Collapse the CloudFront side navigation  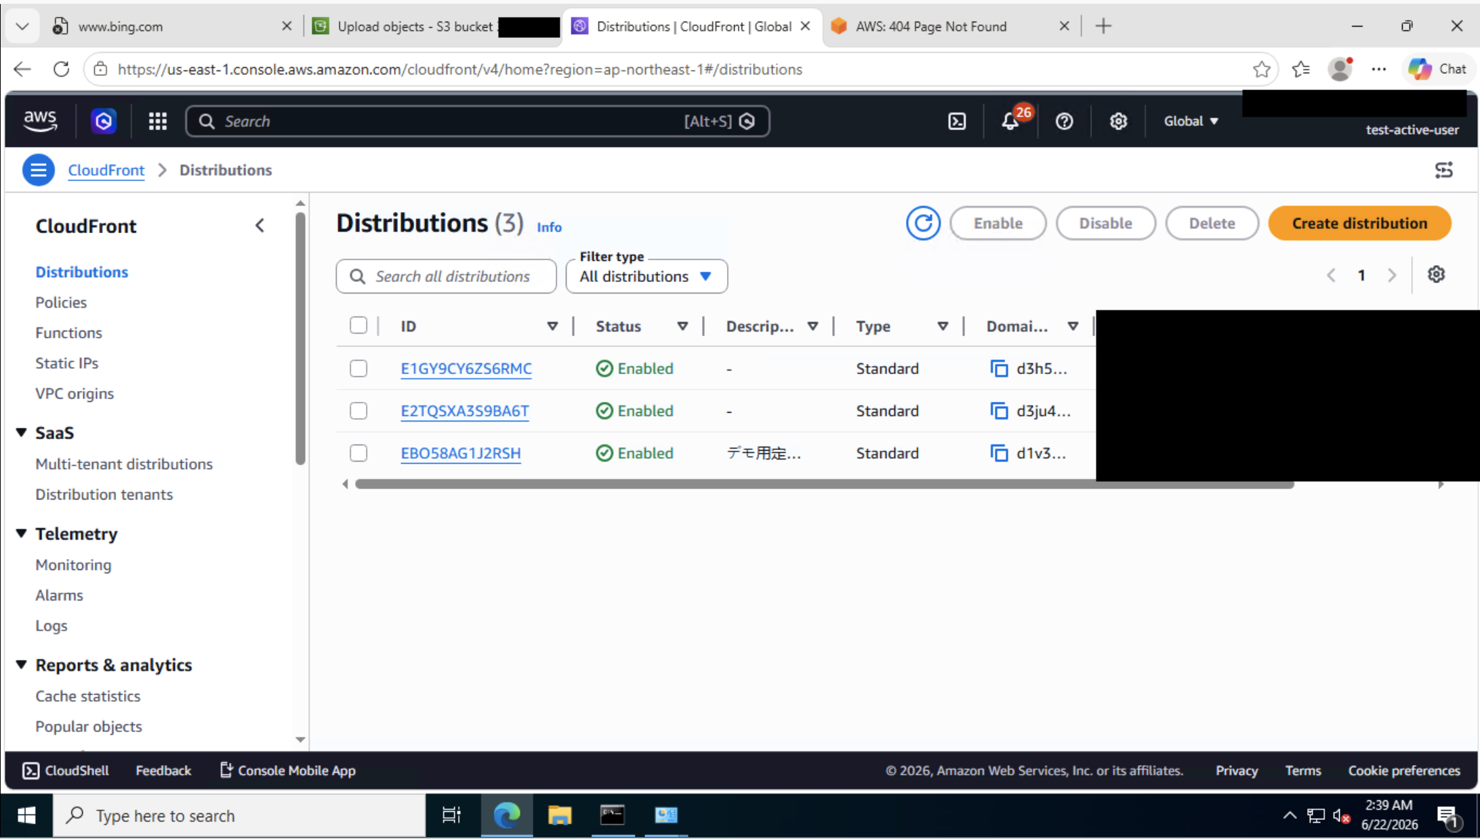point(260,226)
